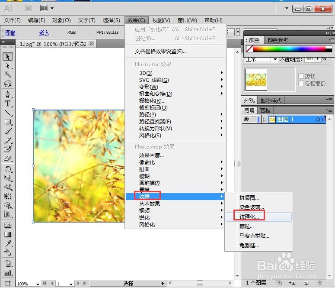Open 视图(V) menu

coord(161,20)
